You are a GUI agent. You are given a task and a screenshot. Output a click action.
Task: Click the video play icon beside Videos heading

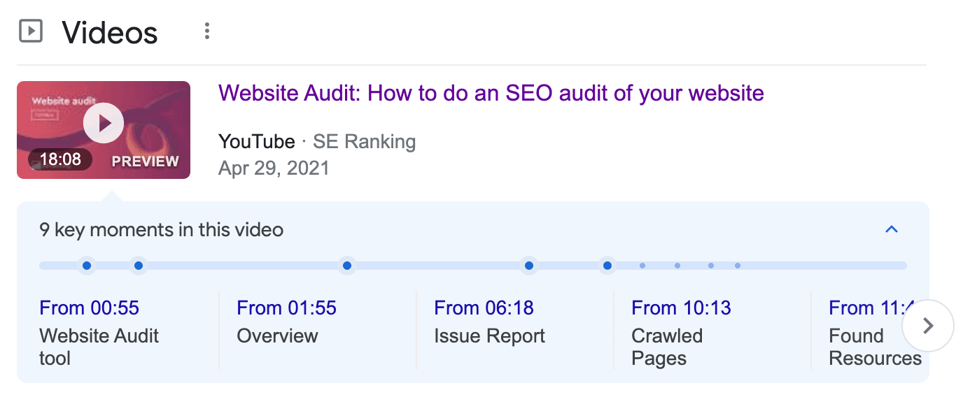pyautogui.click(x=31, y=31)
